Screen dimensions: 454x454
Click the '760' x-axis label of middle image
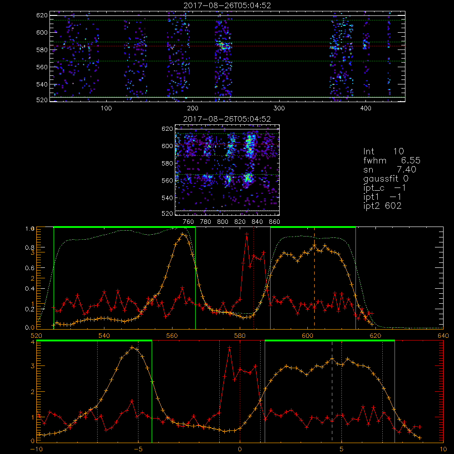point(188,222)
